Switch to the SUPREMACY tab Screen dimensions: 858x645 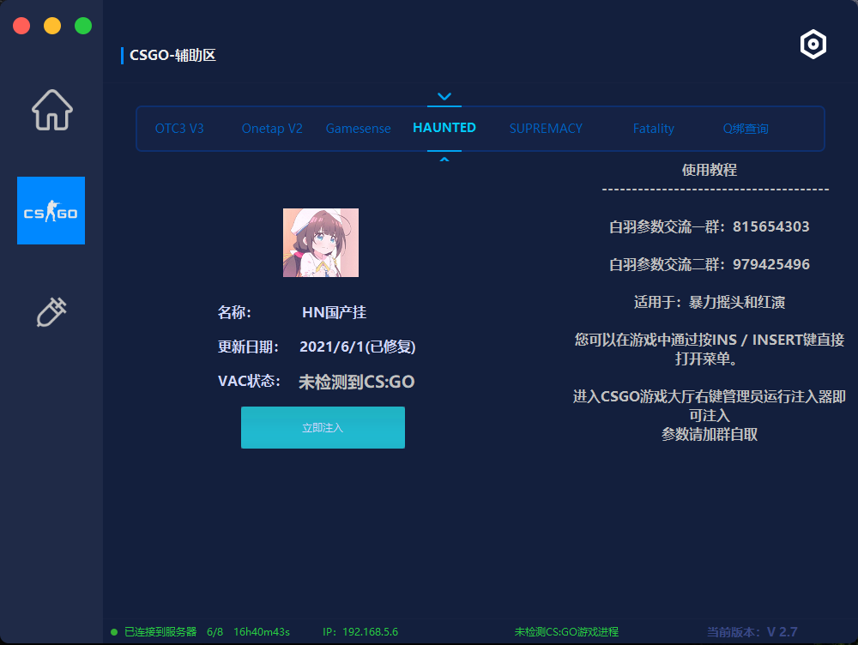point(546,128)
